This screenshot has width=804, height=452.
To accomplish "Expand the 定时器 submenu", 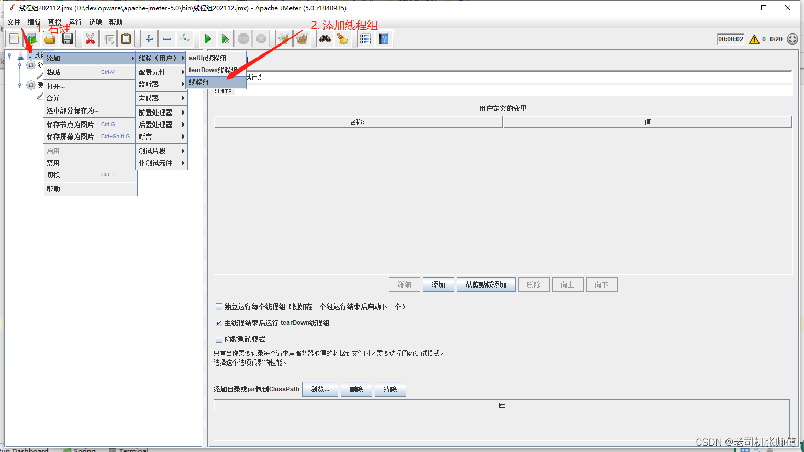I will click(x=161, y=98).
